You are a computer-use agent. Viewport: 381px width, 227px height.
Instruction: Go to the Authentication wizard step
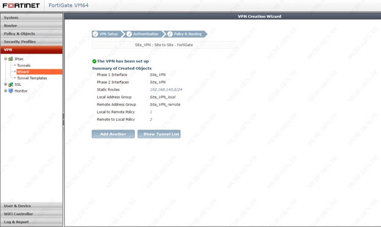pos(145,34)
